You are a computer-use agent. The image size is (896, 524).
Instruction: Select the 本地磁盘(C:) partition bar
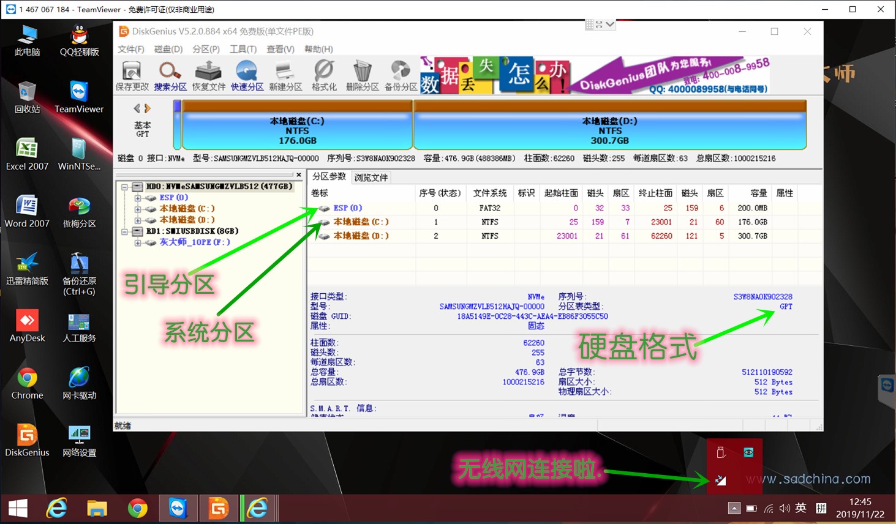tap(297, 125)
